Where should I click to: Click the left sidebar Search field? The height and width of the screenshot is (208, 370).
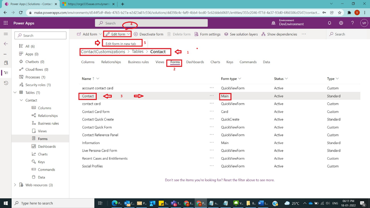pyautogui.click(x=40, y=35)
